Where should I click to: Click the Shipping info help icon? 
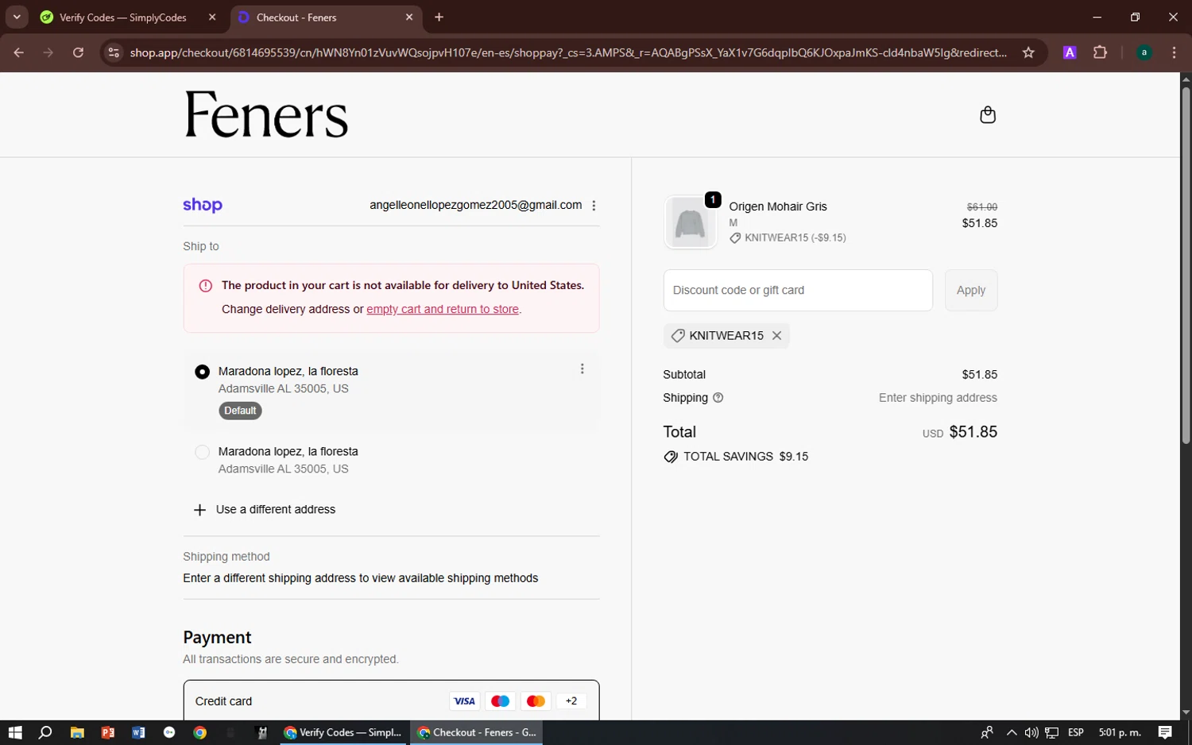point(718,398)
